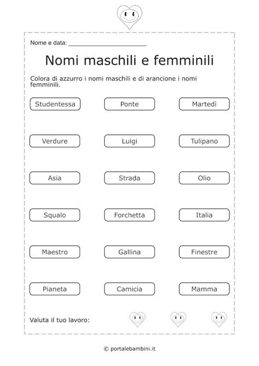Select the Olio word box
The height and width of the screenshot is (366, 259).
204,178
